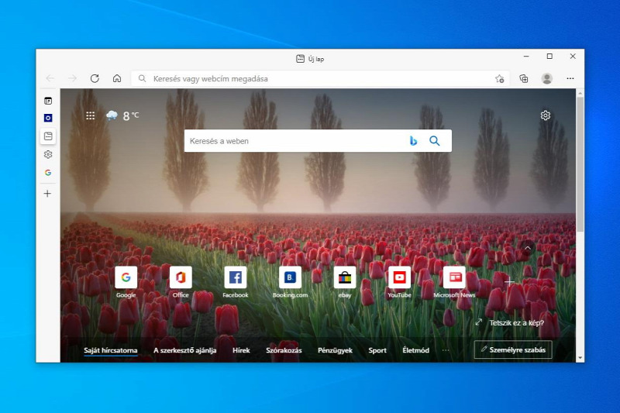Switch to the Google tab in sidebar

pyautogui.click(x=48, y=172)
